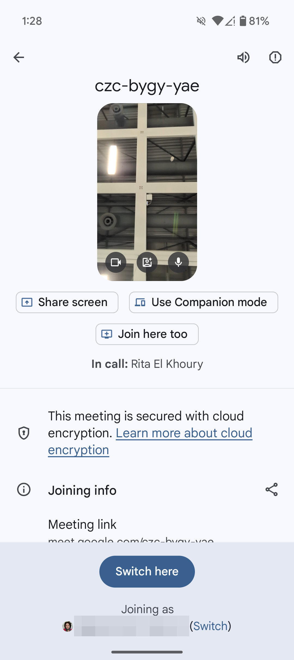Viewport: 294px width, 660px height.
Task: Tap the report problem icon
Action: tap(275, 57)
